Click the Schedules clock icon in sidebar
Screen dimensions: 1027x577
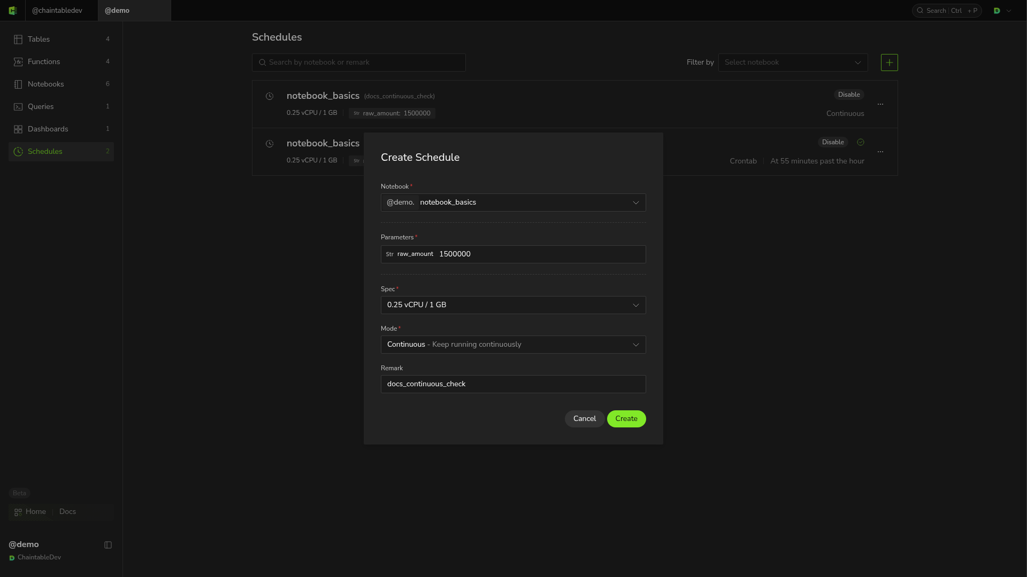(x=18, y=152)
